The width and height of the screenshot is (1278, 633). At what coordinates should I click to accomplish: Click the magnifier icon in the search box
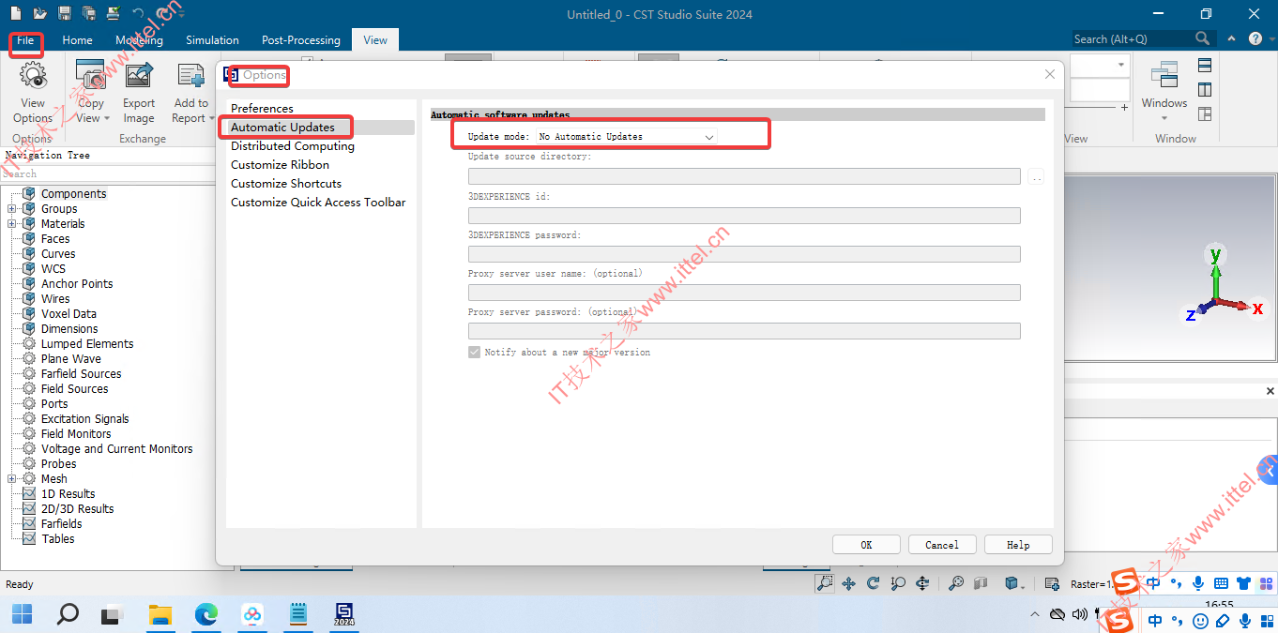point(1203,38)
